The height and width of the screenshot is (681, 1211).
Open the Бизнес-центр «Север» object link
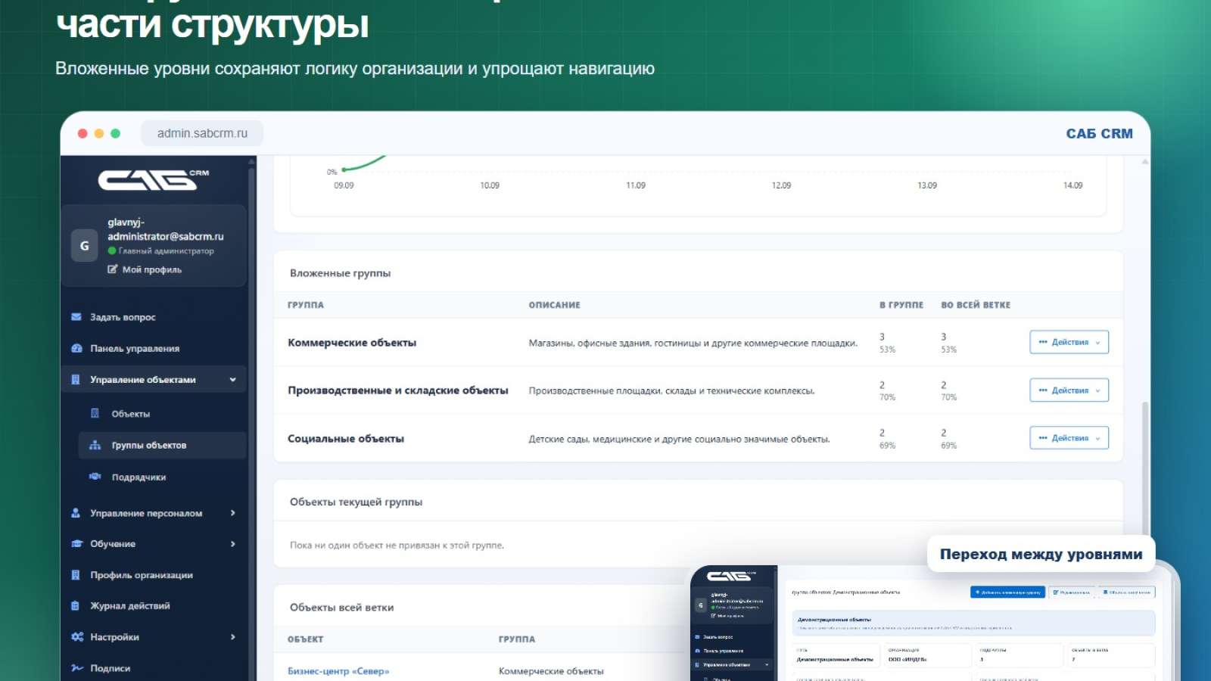[338, 671]
